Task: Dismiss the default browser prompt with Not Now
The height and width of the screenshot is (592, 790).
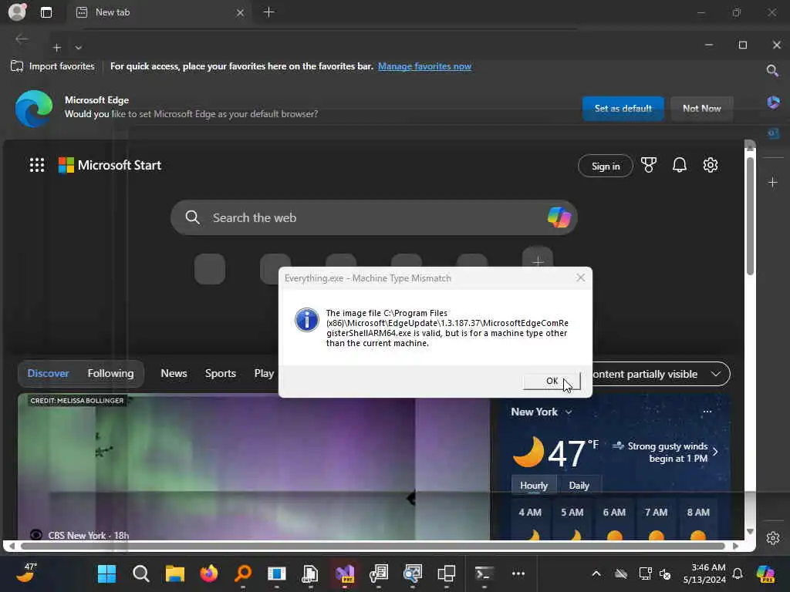Action: click(x=701, y=108)
